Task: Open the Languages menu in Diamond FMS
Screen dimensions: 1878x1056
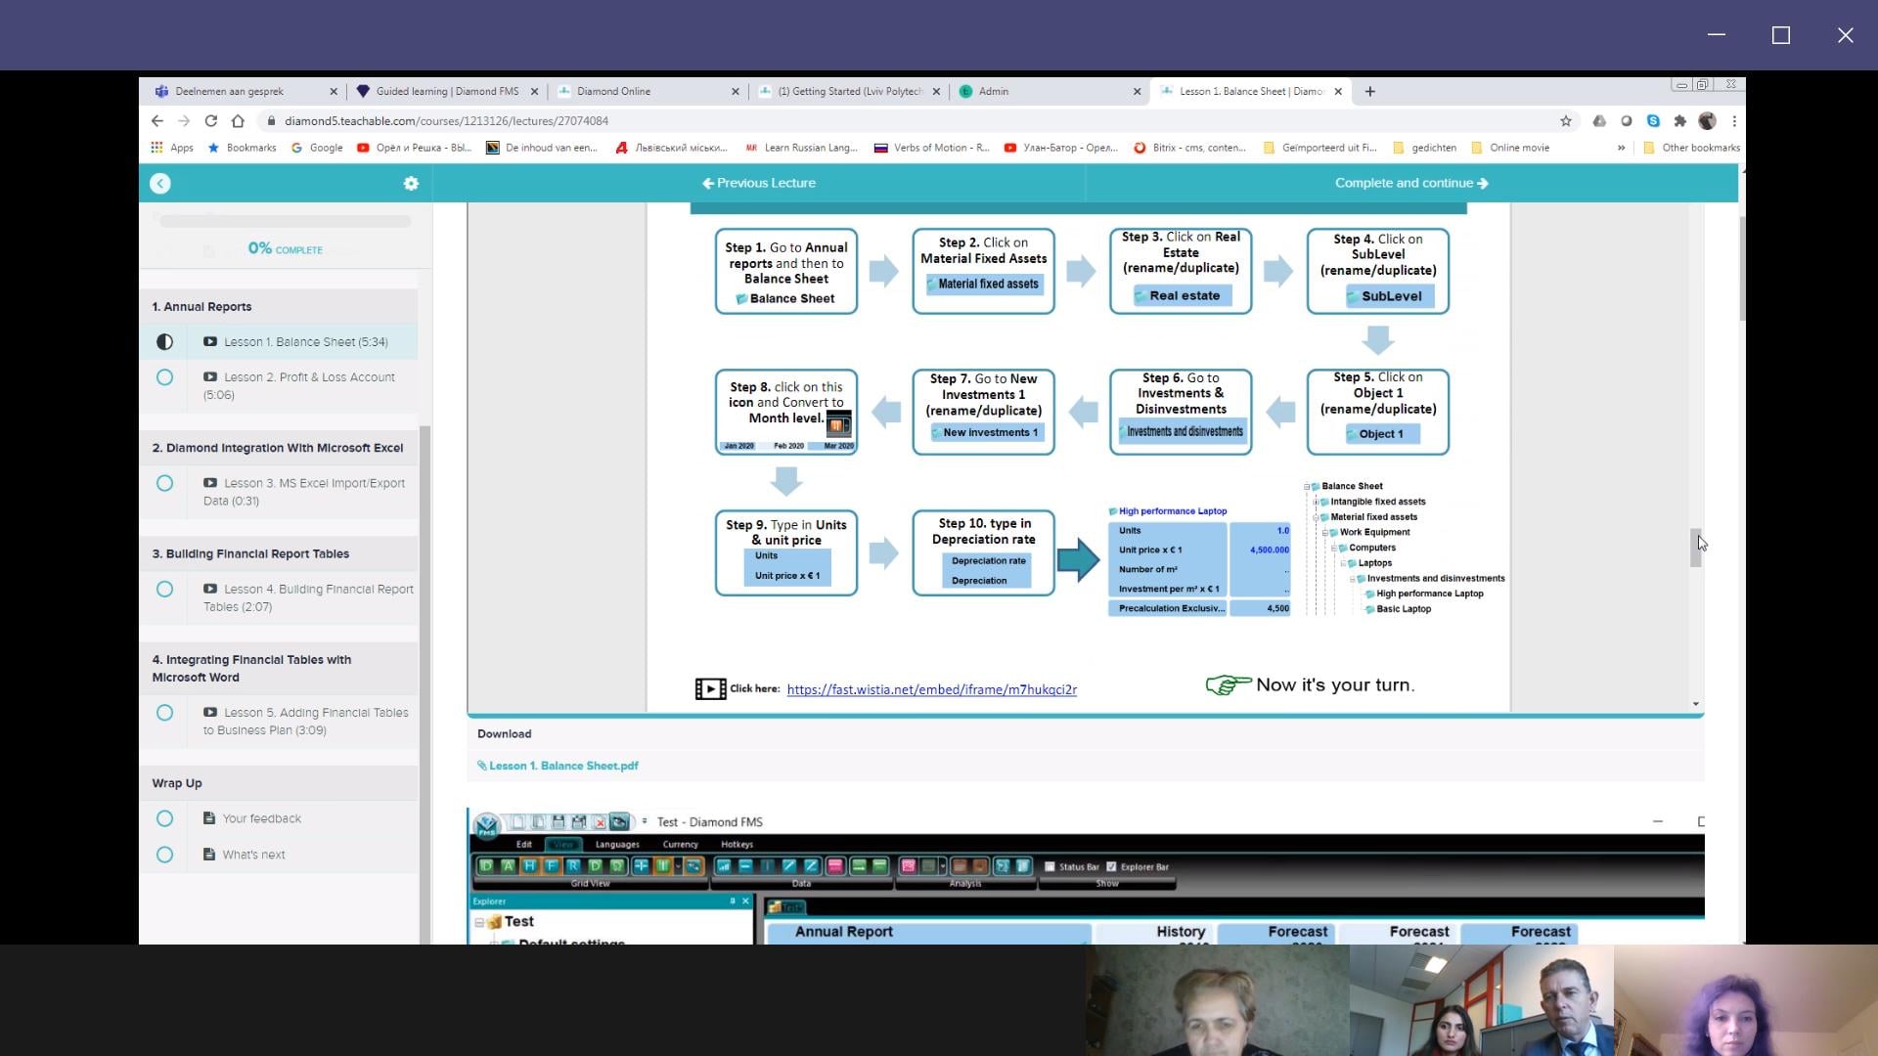Action: coord(616,845)
